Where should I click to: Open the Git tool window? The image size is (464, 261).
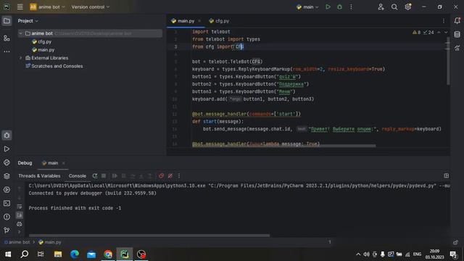pyautogui.click(x=7, y=230)
